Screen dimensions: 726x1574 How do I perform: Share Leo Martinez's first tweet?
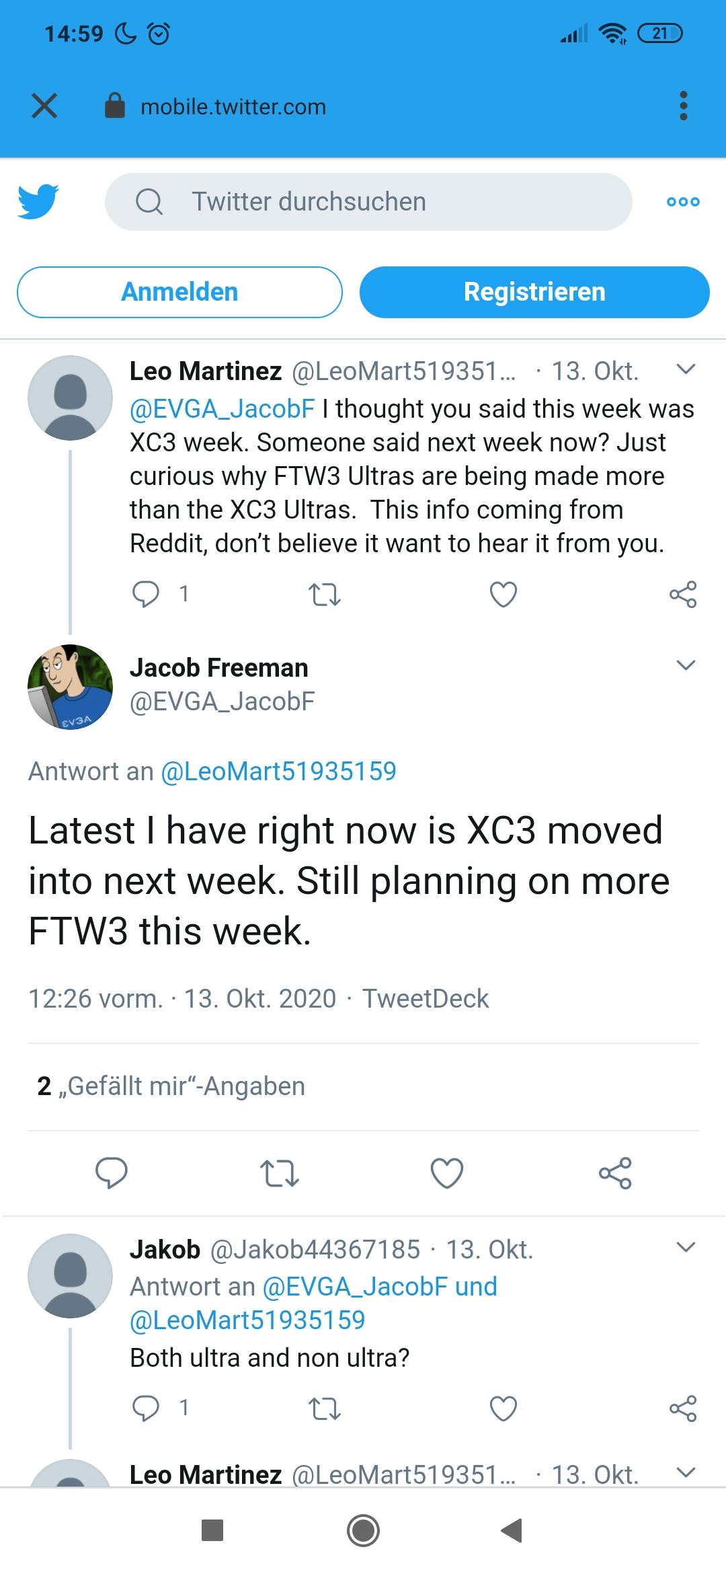(x=683, y=595)
